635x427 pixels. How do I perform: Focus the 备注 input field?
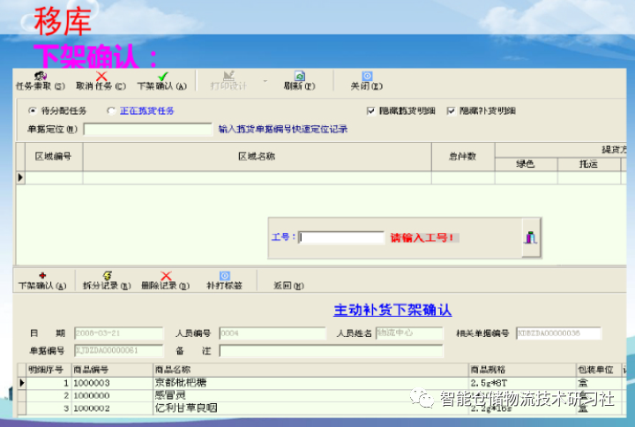pos(332,351)
